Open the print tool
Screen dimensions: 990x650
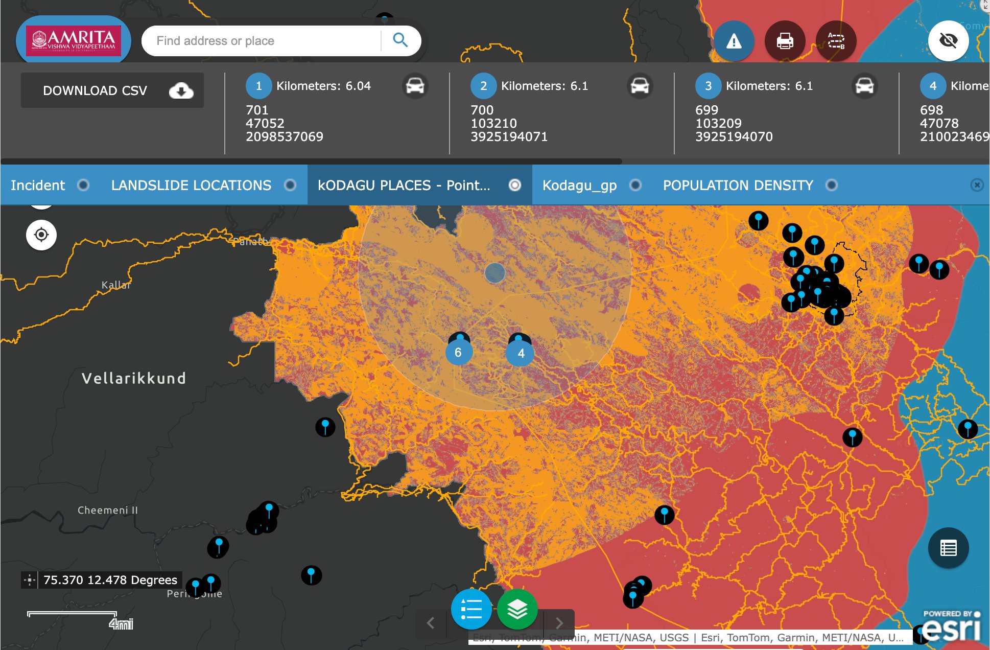tap(785, 40)
